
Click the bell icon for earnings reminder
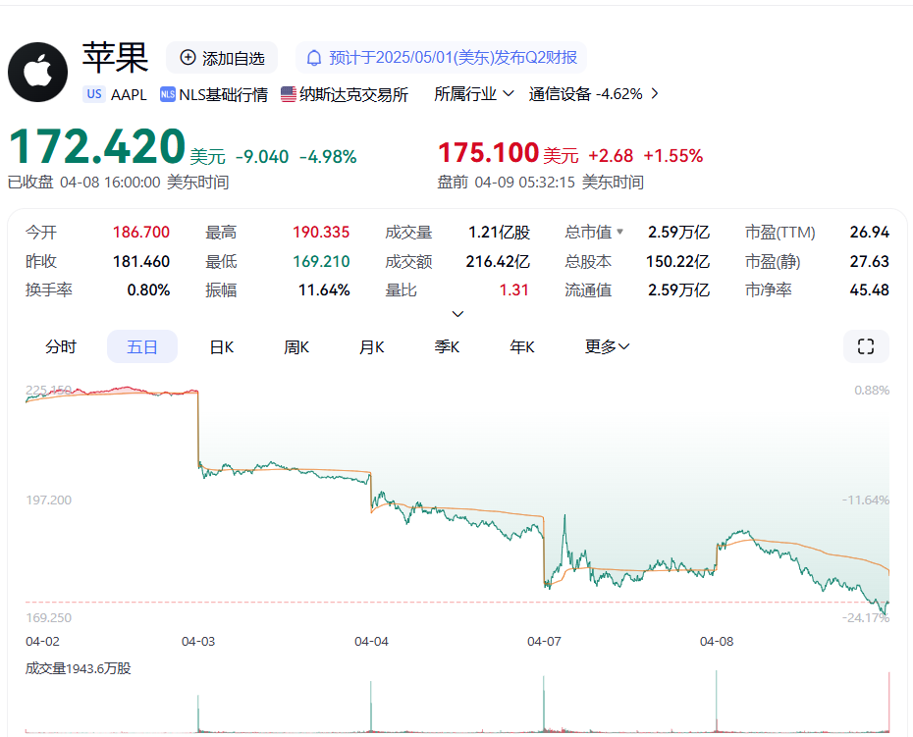[x=314, y=58]
